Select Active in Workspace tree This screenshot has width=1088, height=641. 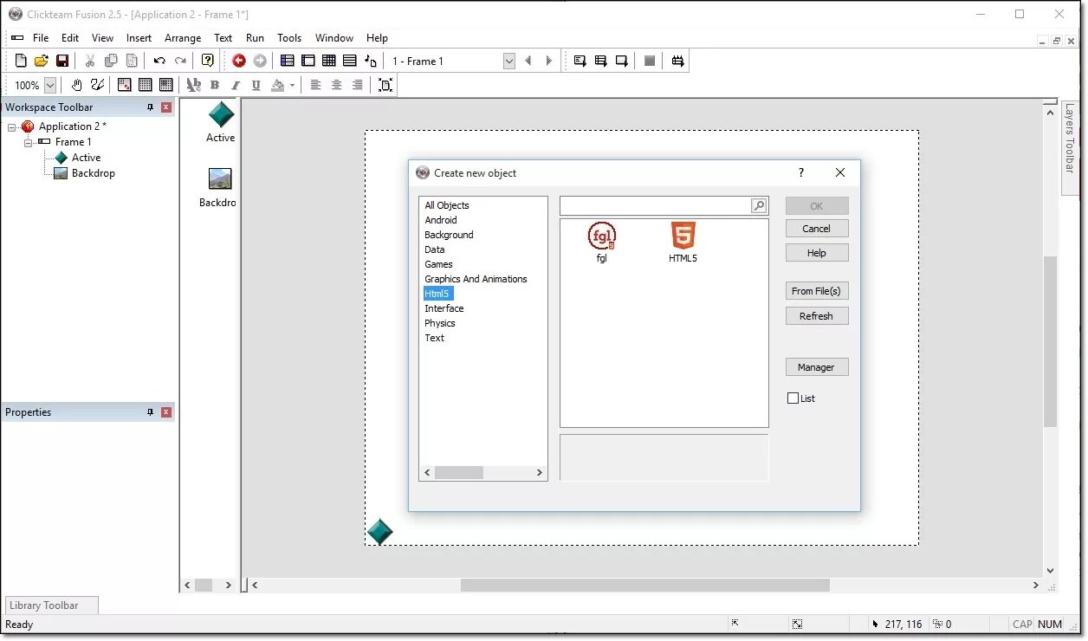(86, 158)
